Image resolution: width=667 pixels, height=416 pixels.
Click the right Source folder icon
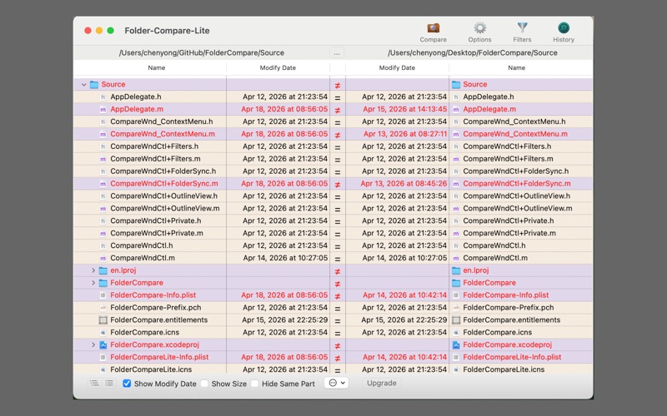456,85
